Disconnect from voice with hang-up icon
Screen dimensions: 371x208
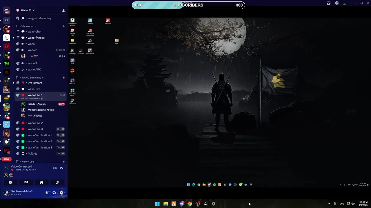point(61,168)
